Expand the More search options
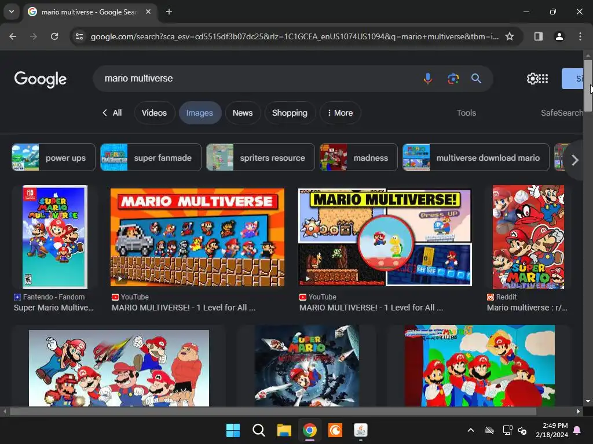Image resolution: width=593 pixels, height=444 pixels. pyautogui.click(x=341, y=113)
